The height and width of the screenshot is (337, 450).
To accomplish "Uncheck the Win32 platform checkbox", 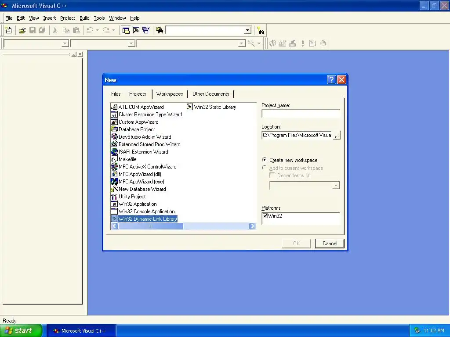I will (x=265, y=216).
